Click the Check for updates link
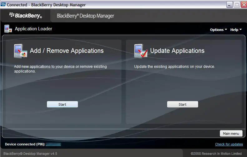 pyautogui.click(x=229, y=144)
